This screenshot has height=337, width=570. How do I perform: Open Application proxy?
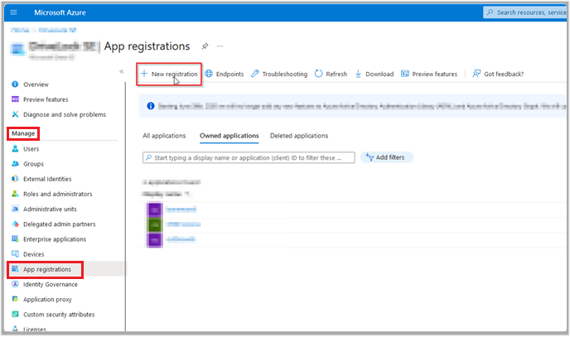click(47, 300)
